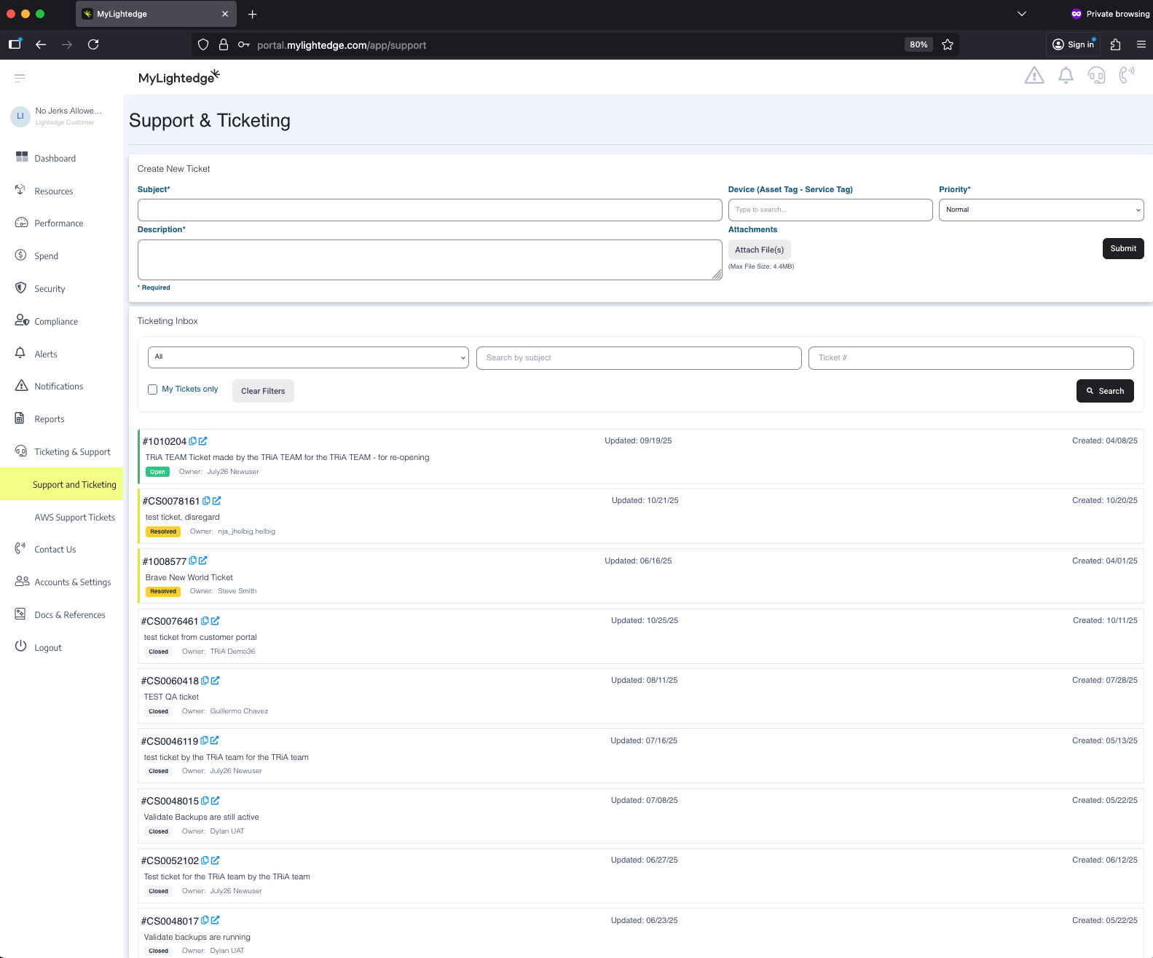The width and height of the screenshot is (1153, 958).
Task: Go back to the previous page
Action: (x=41, y=44)
